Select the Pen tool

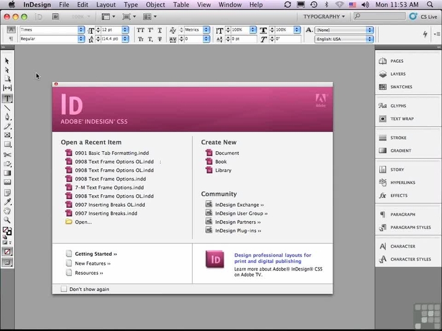pos(7,117)
